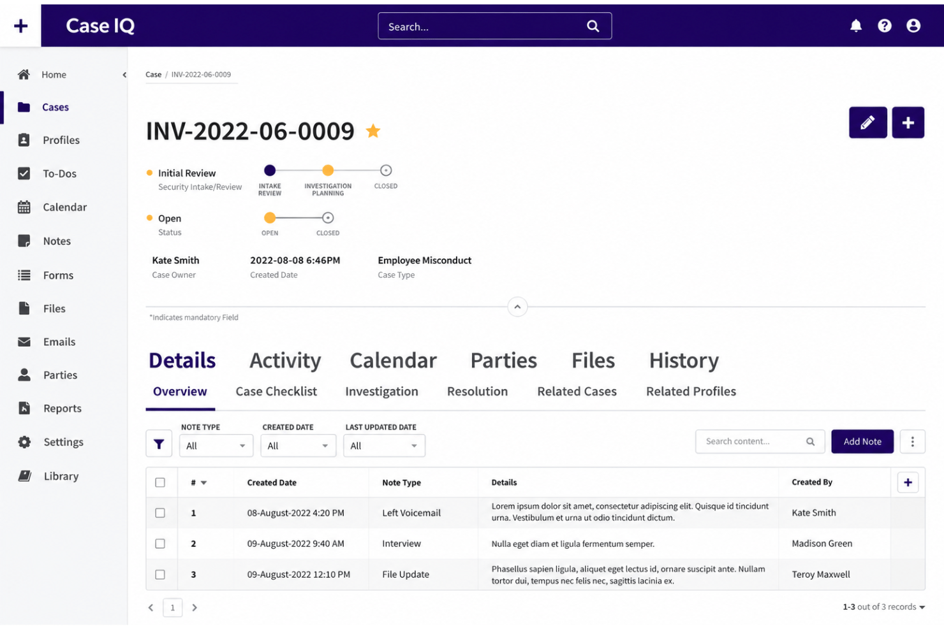The image size is (944, 629).
Task: Click the Closed status marker under Open
Action: (328, 218)
